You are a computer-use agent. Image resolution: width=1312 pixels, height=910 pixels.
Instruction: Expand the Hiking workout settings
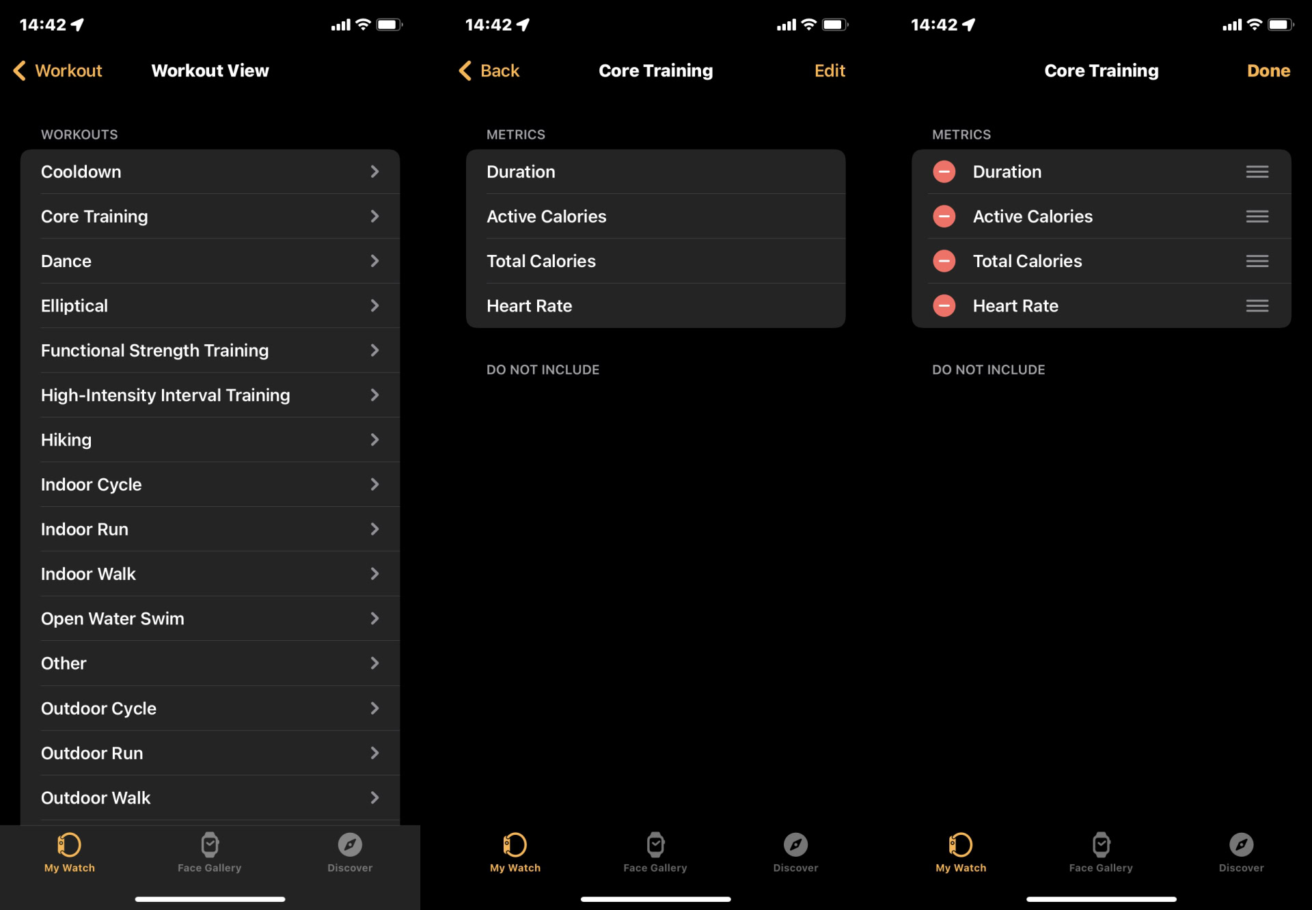[209, 439]
